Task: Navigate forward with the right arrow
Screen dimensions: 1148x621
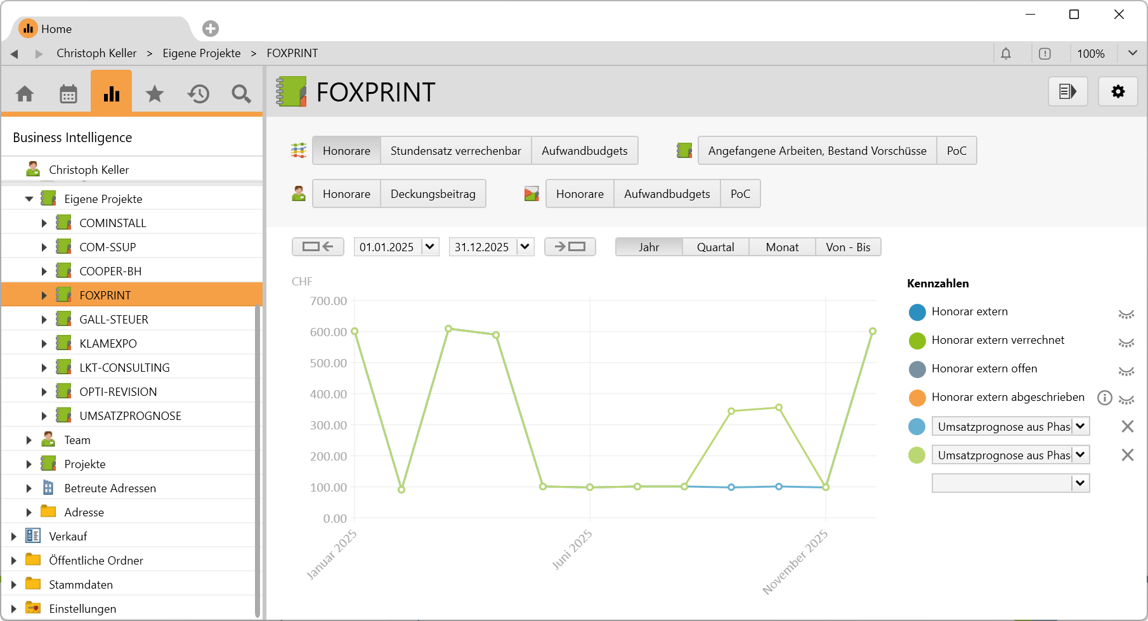Action: coord(39,54)
